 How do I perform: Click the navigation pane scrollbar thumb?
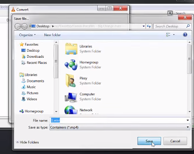[56, 62]
